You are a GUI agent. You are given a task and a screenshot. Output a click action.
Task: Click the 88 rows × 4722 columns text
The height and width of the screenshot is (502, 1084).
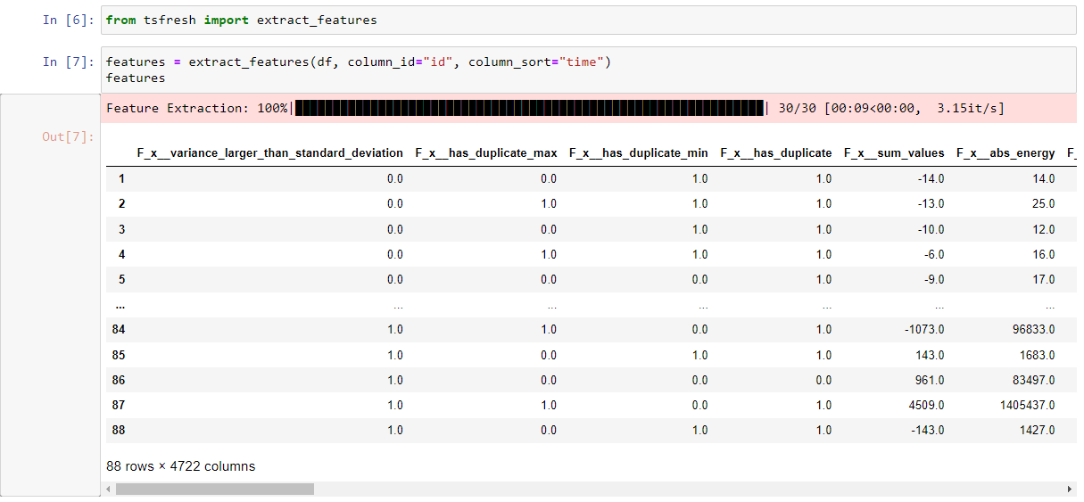pos(180,466)
